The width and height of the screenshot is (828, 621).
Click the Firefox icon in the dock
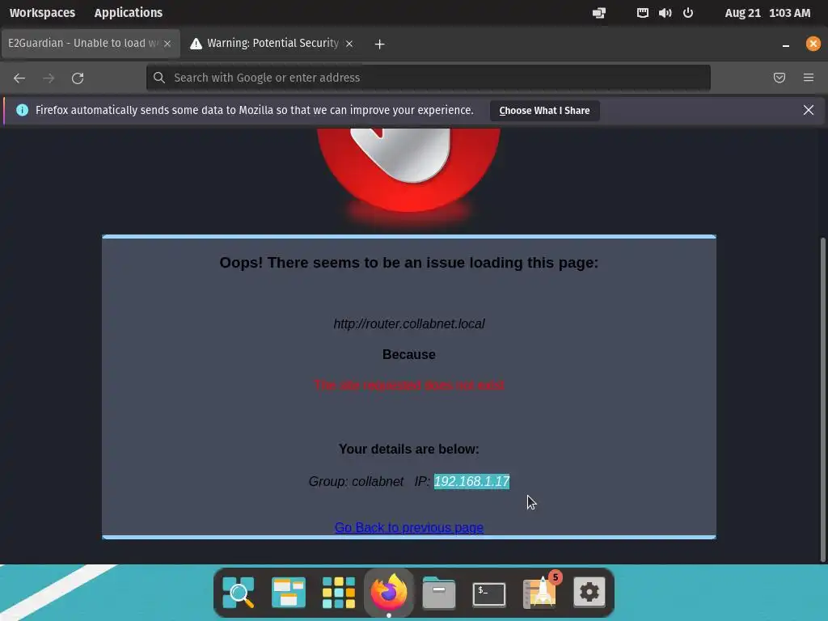[389, 591]
